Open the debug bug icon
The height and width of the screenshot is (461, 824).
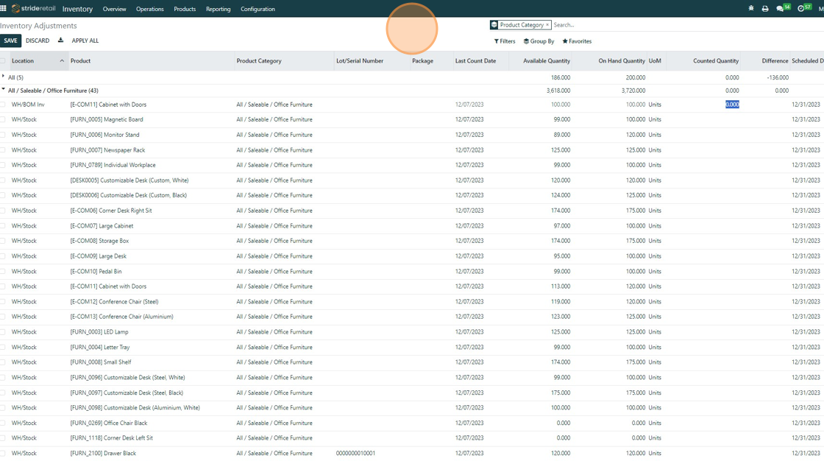click(751, 8)
